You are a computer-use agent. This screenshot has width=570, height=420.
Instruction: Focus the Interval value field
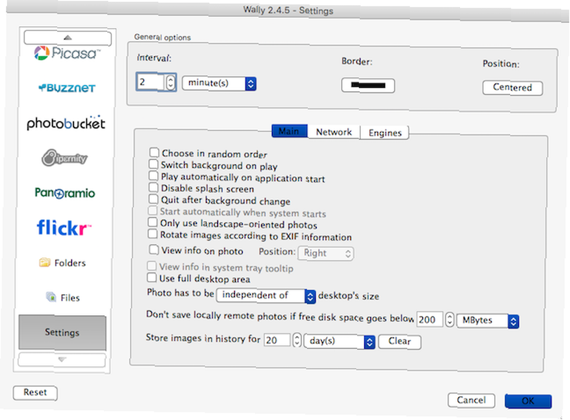coord(150,82)
